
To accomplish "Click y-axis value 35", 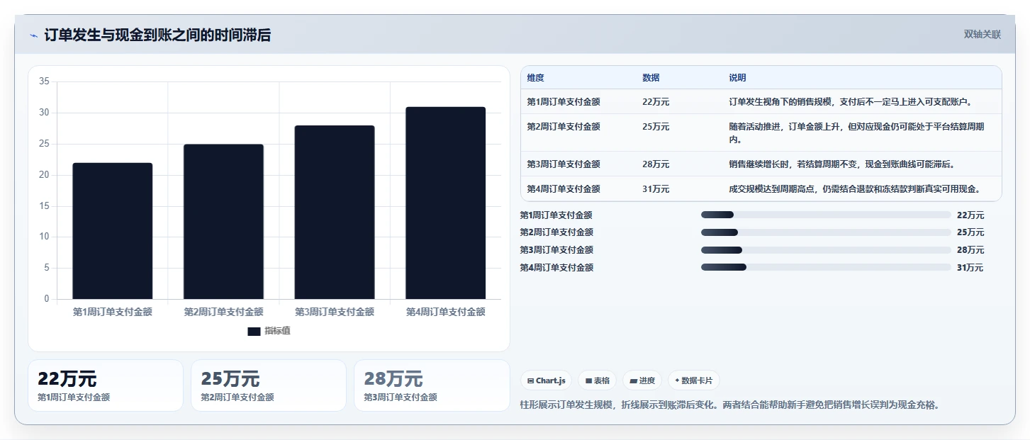I will (44, 81).
